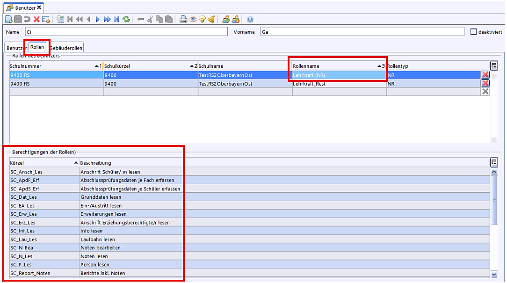This screenshot has height=283, width=507.
Task: Click the printer icon
Action: 183,19
